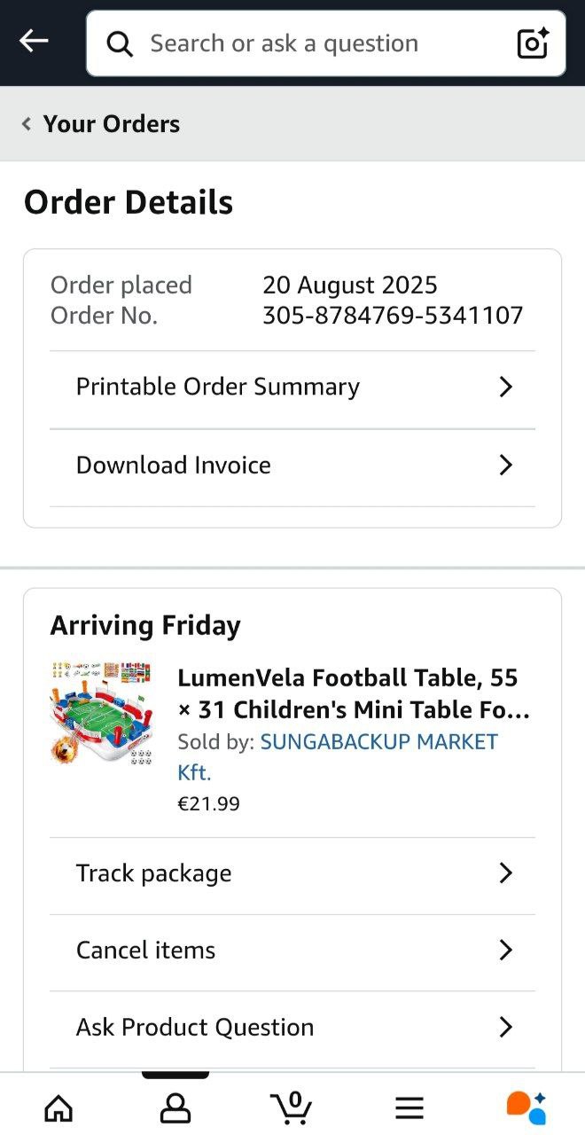Screen dimensions: 585x1135
Task: Tap the football table product thumbnail
Action: tap(101, 713)
